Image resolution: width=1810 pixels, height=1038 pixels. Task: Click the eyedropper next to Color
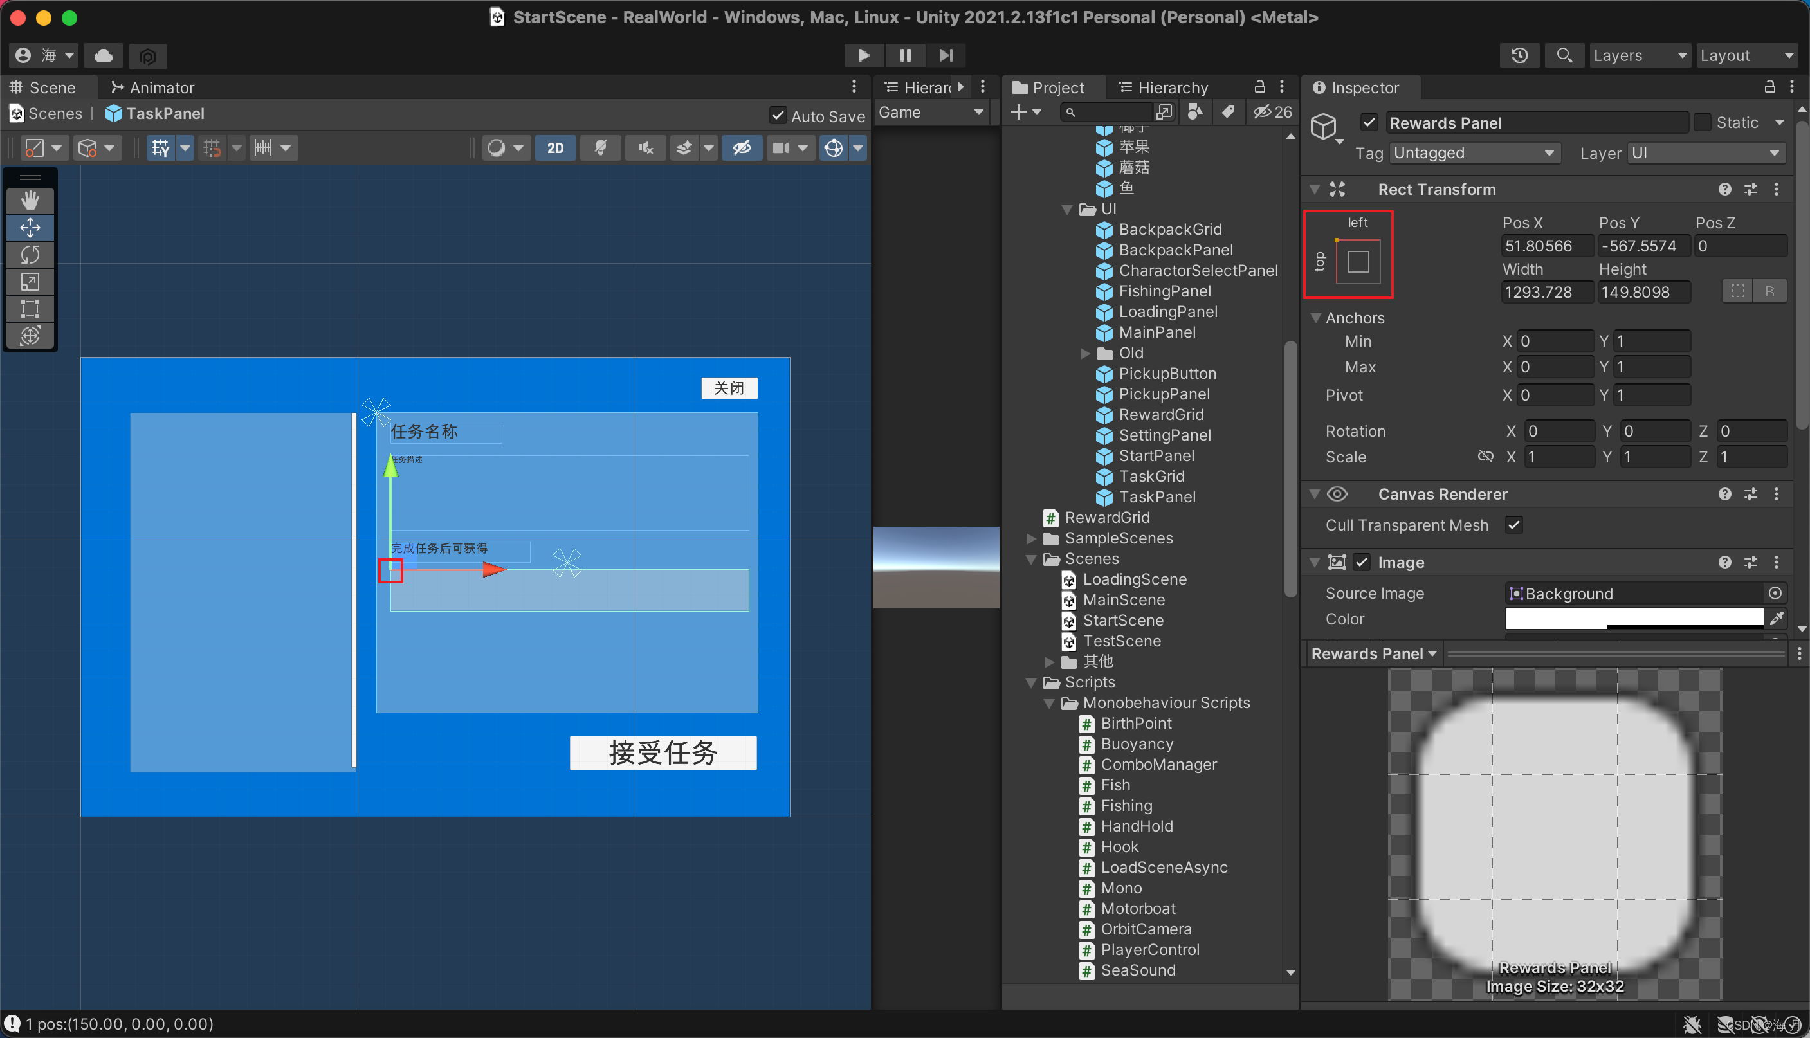1776,618
